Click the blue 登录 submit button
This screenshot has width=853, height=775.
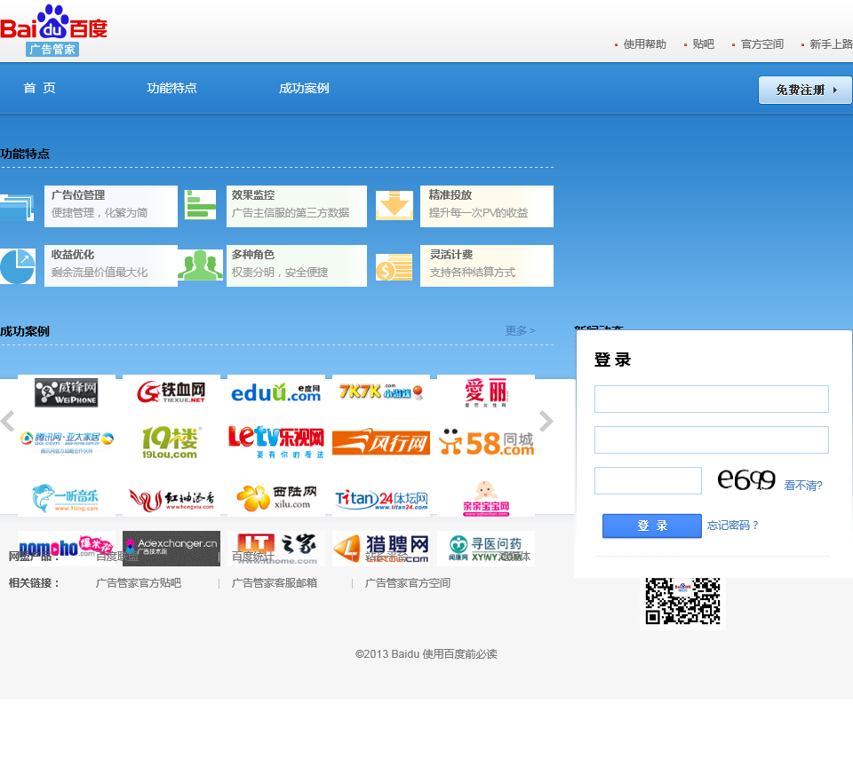pos(651,526)
